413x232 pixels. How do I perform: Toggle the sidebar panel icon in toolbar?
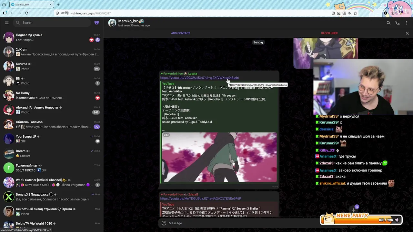5,13
